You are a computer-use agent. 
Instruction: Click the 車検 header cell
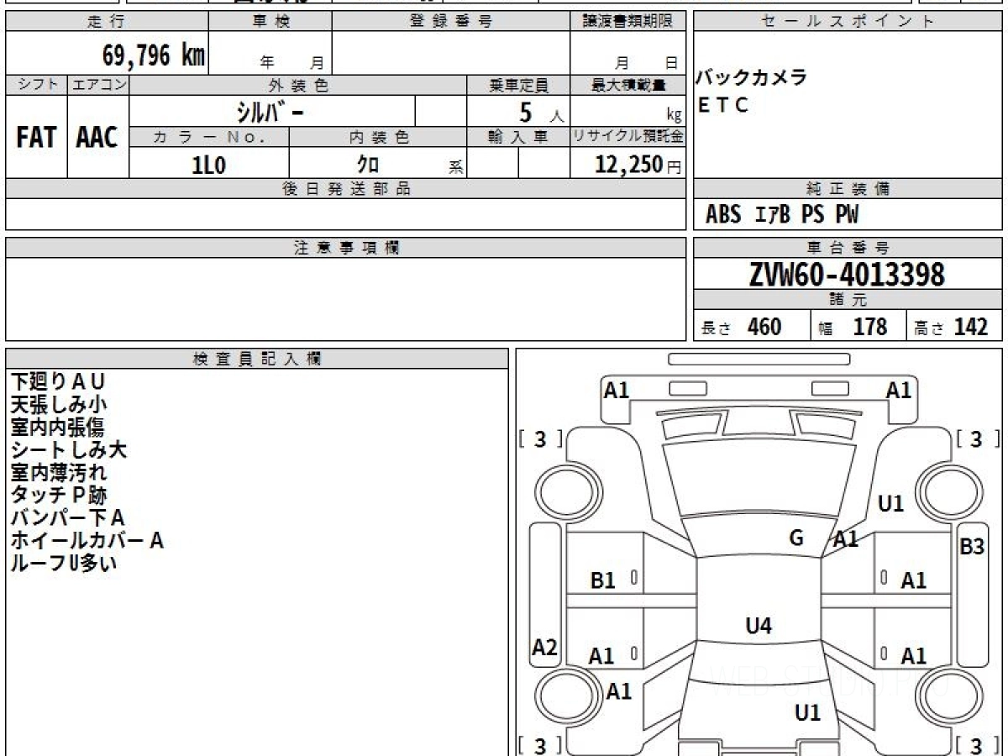[x=270, y=22]
